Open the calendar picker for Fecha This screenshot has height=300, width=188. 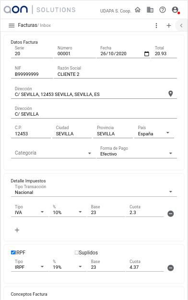click(x=146, y=54)
